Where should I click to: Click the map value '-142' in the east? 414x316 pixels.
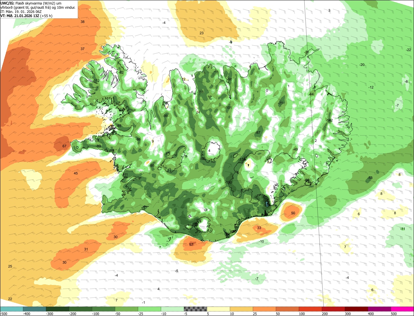point(330,120)
